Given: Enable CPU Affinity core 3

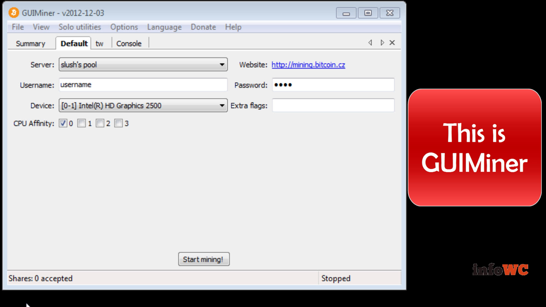Looking at the screenshot, I should pos(118,123).
